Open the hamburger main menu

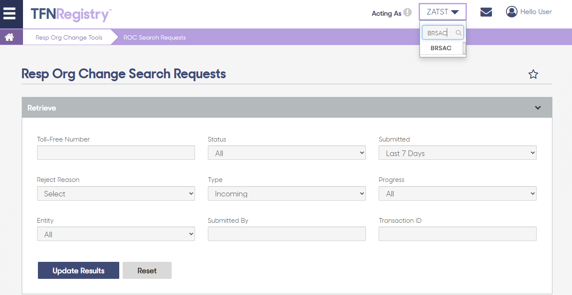point(9,13)
